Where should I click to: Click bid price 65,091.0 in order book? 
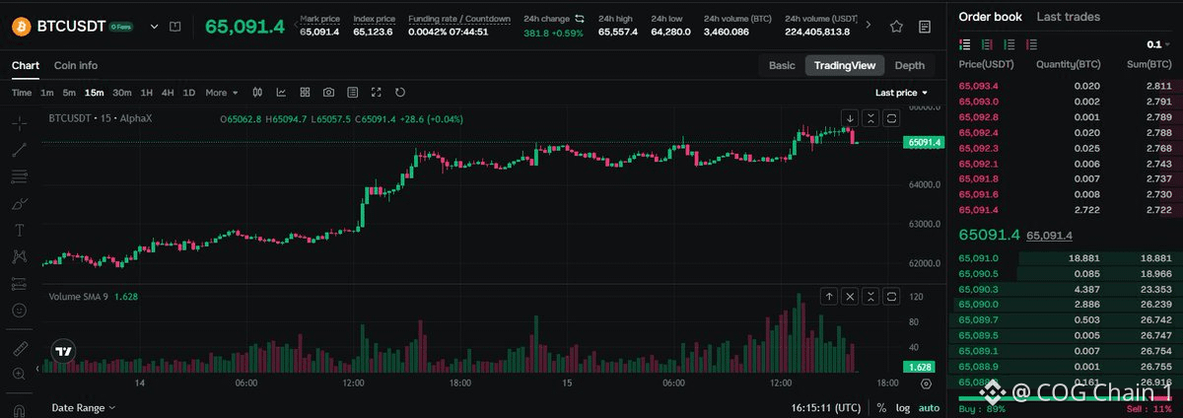click(978, 258)
